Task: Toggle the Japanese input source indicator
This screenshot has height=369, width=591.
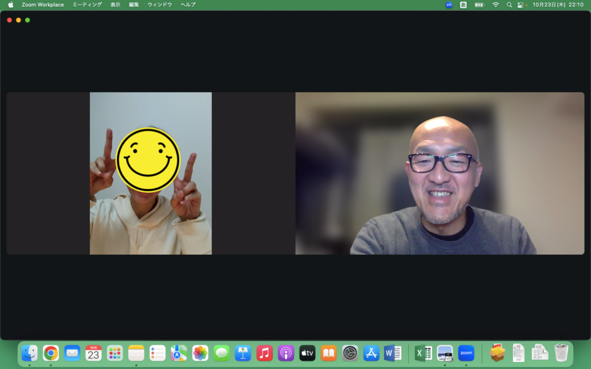Action: [463, 5]
